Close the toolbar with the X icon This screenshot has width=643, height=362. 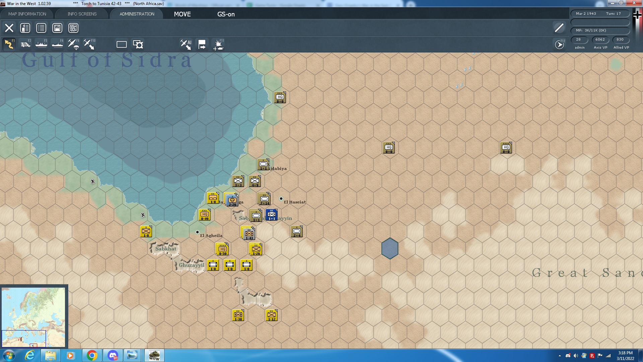pos(9,28)
